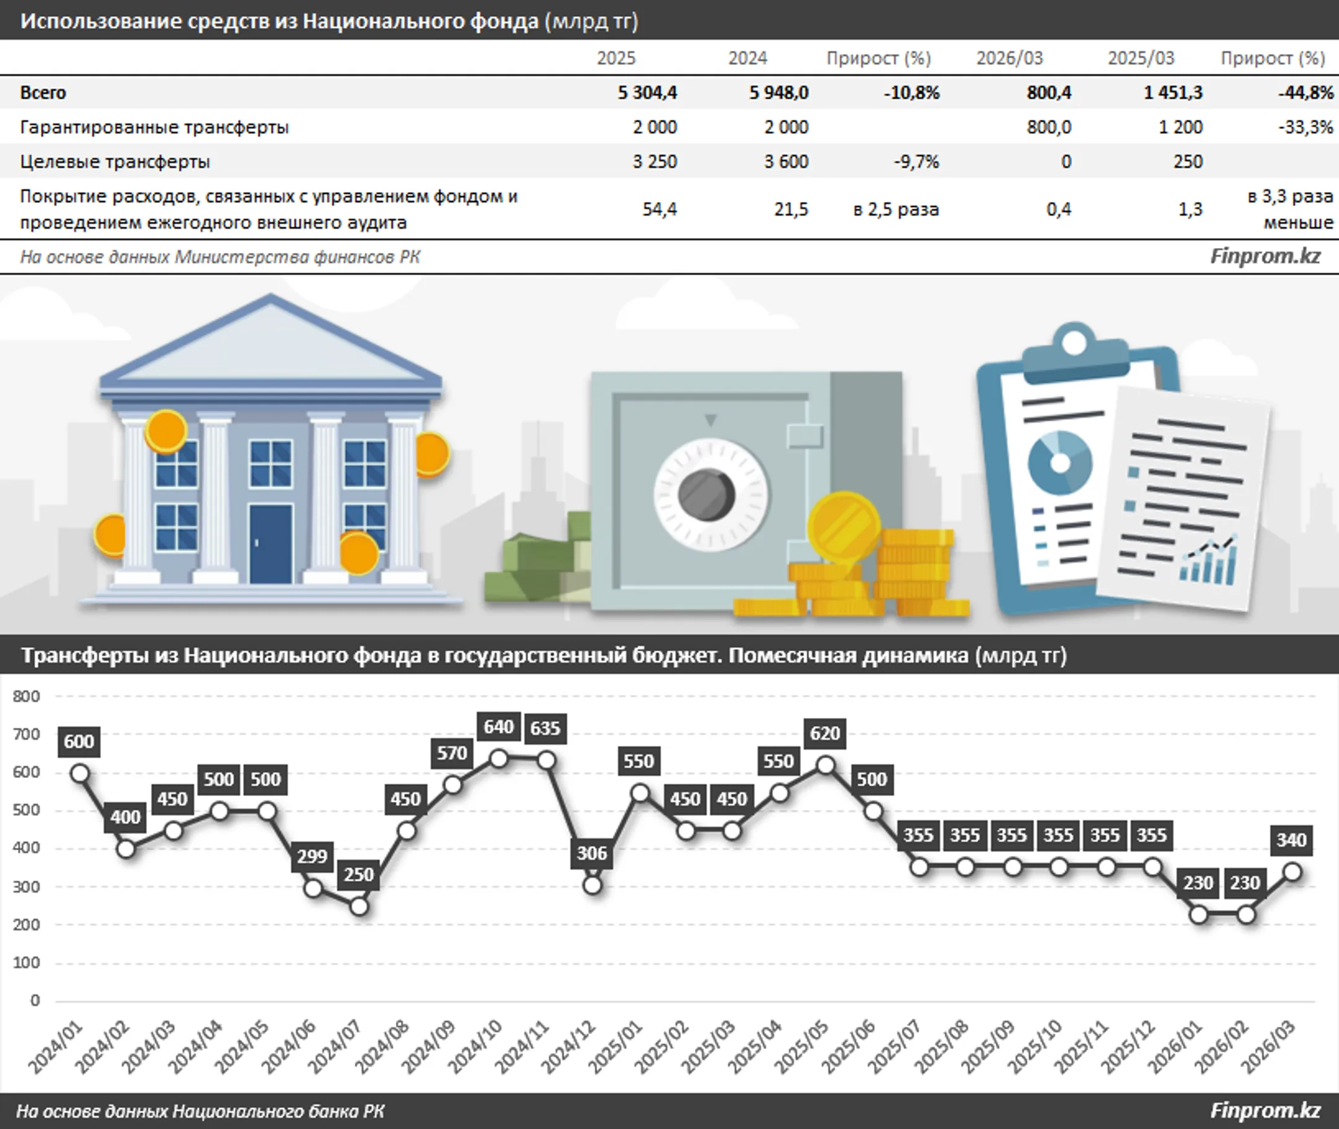
Task: Click the 640 data point label
Action: [498, 727]
